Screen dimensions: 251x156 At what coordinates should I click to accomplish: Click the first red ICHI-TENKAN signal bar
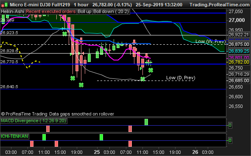coord(32,144)
